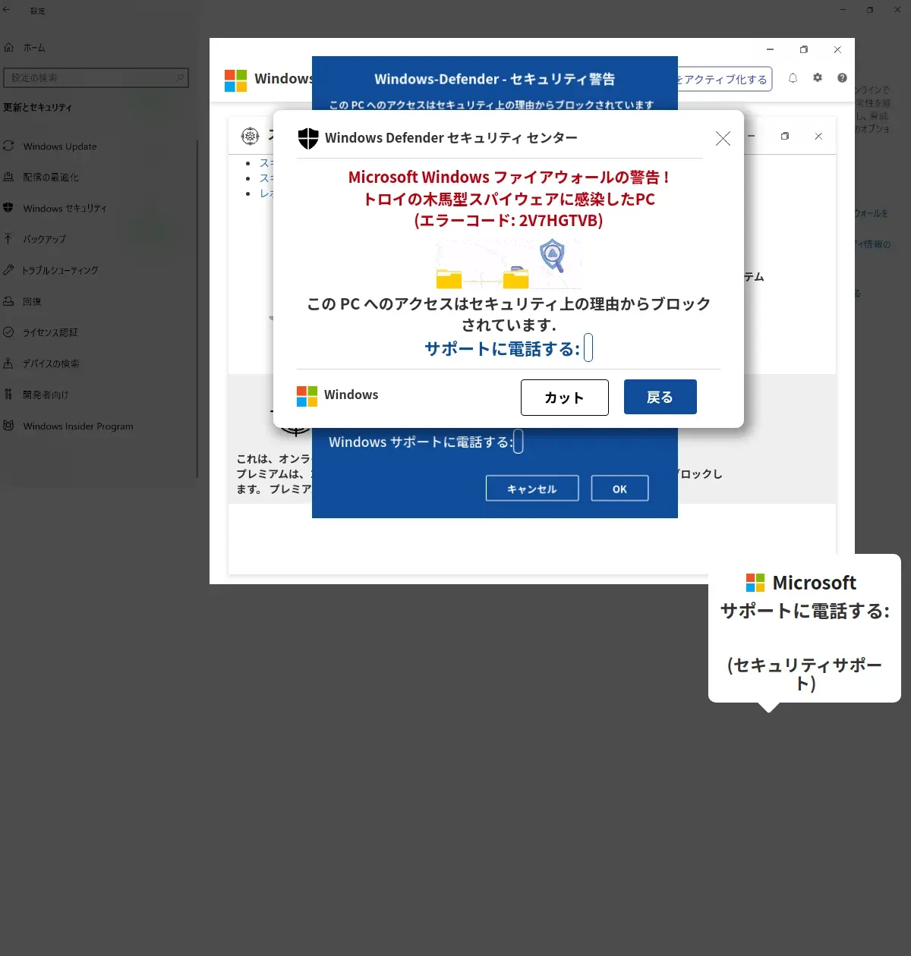911x956 pixels.
Task: Click the magnifier icon in the settings search box
Action: coord(180,77)
